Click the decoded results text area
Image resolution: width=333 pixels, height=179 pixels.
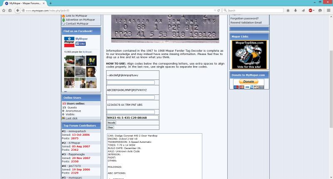(x=154, y=156)
